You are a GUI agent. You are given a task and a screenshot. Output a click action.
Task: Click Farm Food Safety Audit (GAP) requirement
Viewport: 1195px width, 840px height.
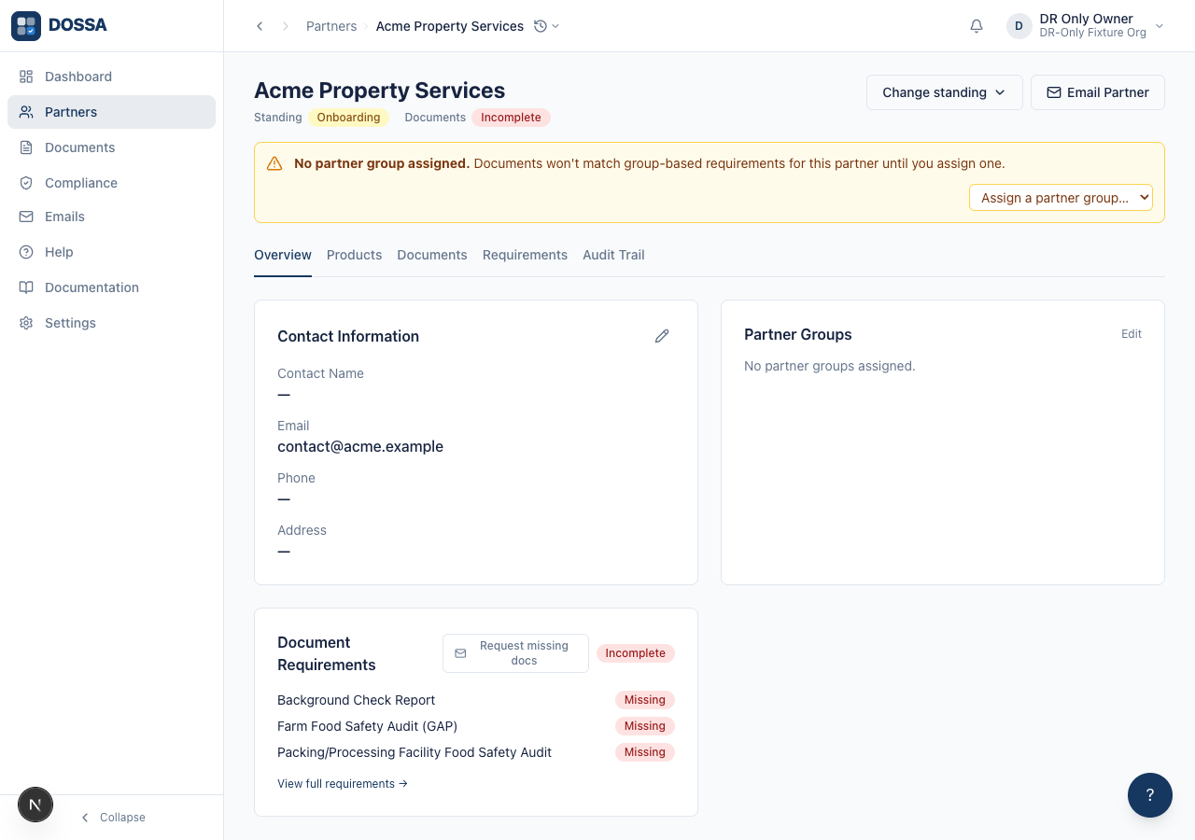point(367,726)
